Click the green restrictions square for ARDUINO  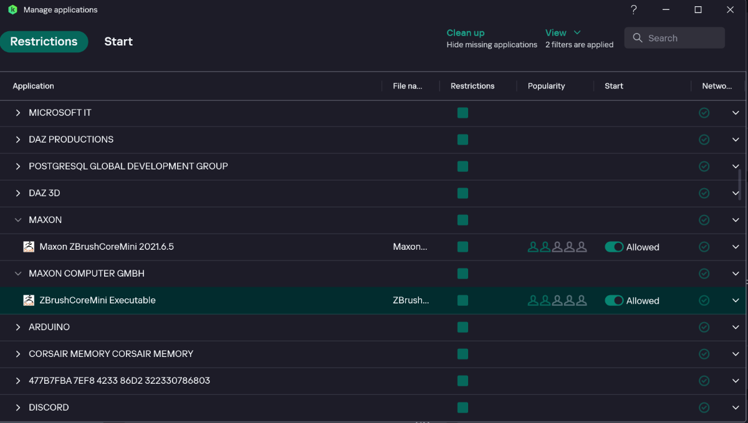pyautogui.click(x=463, y=327)
